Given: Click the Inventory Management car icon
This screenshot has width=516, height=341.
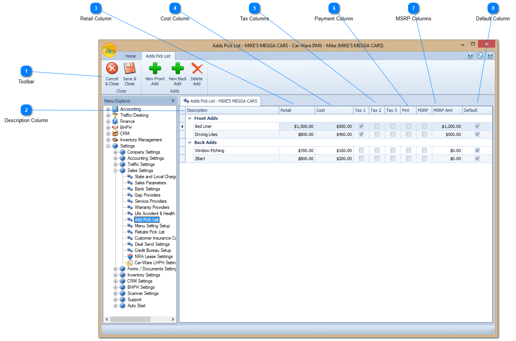Looking at the screenshot, I should point(115,140).
